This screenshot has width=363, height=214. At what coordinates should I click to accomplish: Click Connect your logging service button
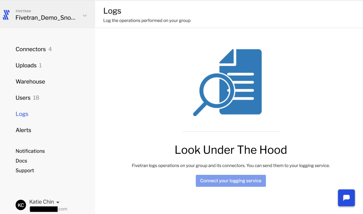coord(231,181)
